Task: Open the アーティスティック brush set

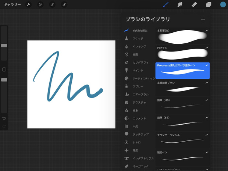Action: (139, 79)
